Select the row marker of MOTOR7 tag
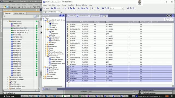 pos(68,48)
